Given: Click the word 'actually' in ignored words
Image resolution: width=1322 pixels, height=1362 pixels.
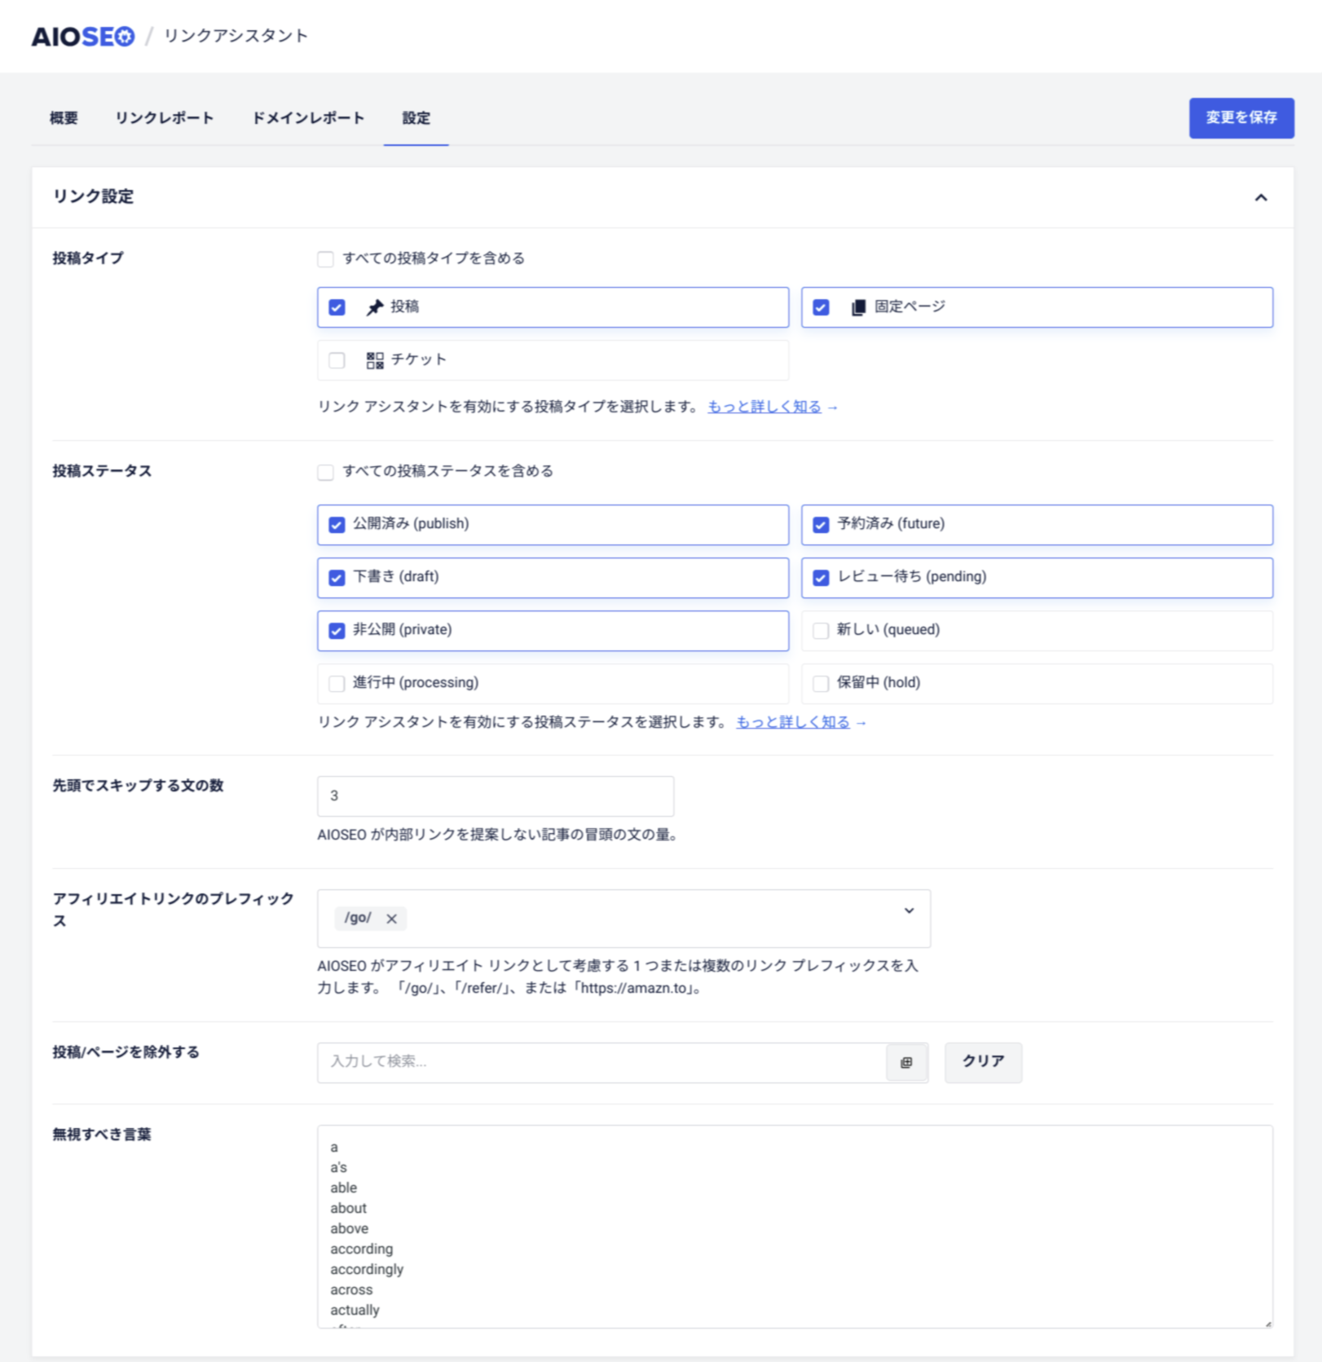Looking at the screenshot, I should point(355,1310).
